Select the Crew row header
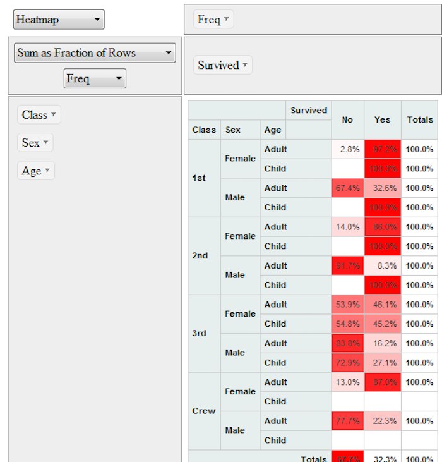Screen dimensions: 442x462 tap(204, 411)
